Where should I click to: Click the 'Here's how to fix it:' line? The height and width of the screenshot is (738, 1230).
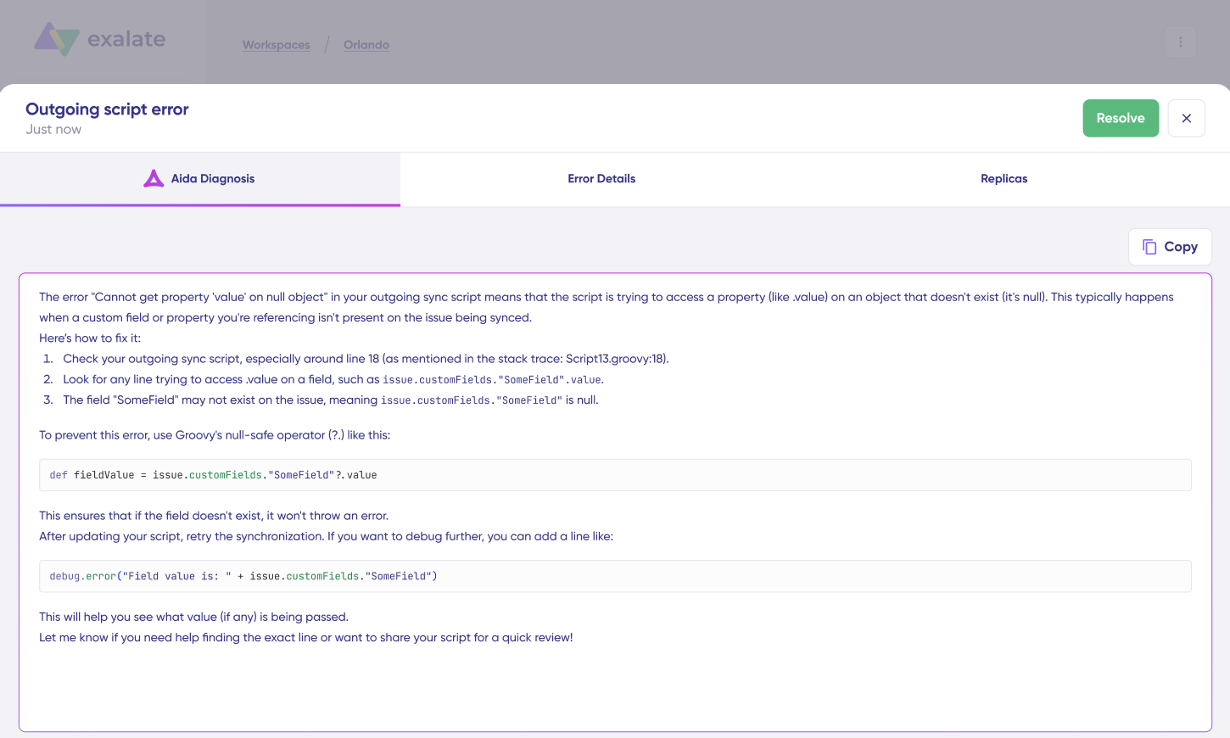click(x=90, y=338)
